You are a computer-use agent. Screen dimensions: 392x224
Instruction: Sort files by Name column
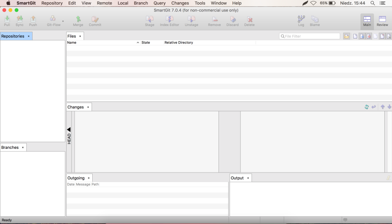click(x=72, y=43)
